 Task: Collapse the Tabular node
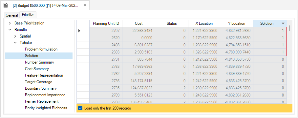click(x=15, y=43)
